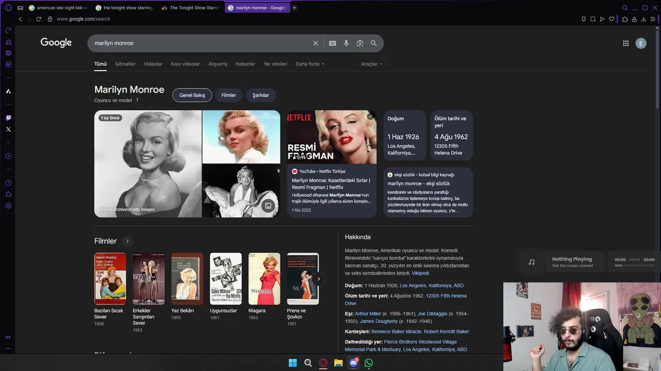Open the Google apps grid
The width and height of the screenshot is (661, 371).
click(x=626, y=43)
